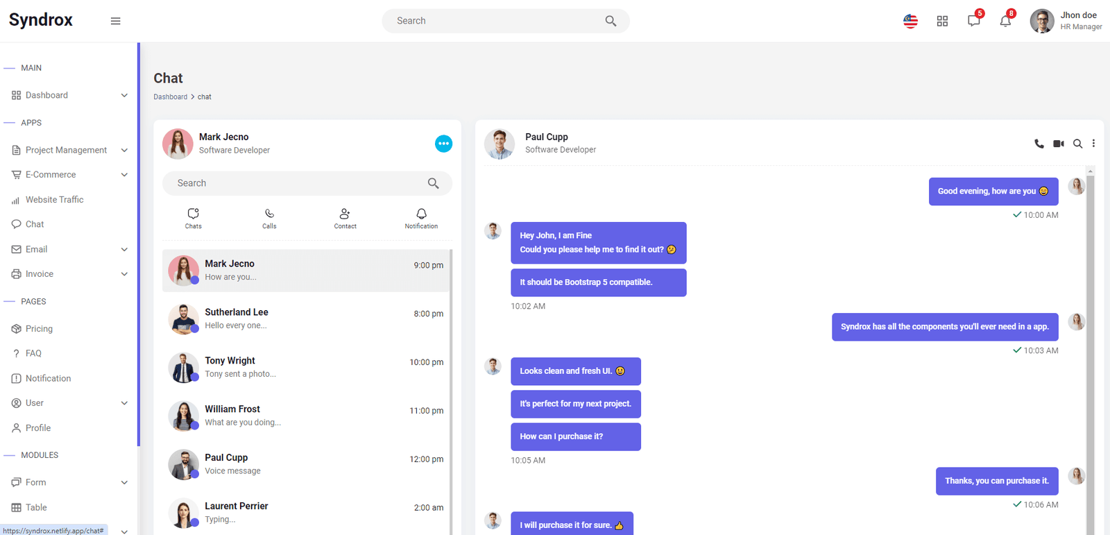
Task: Click the search icon in the chat list search
Action: pos(433,183)
